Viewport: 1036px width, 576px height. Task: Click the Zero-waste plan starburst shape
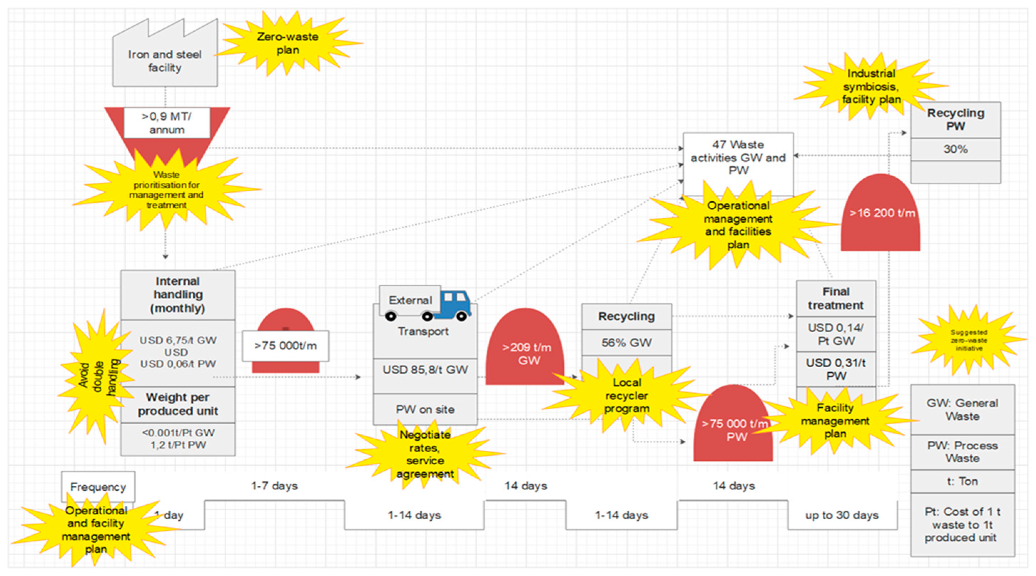pos(288,43)
